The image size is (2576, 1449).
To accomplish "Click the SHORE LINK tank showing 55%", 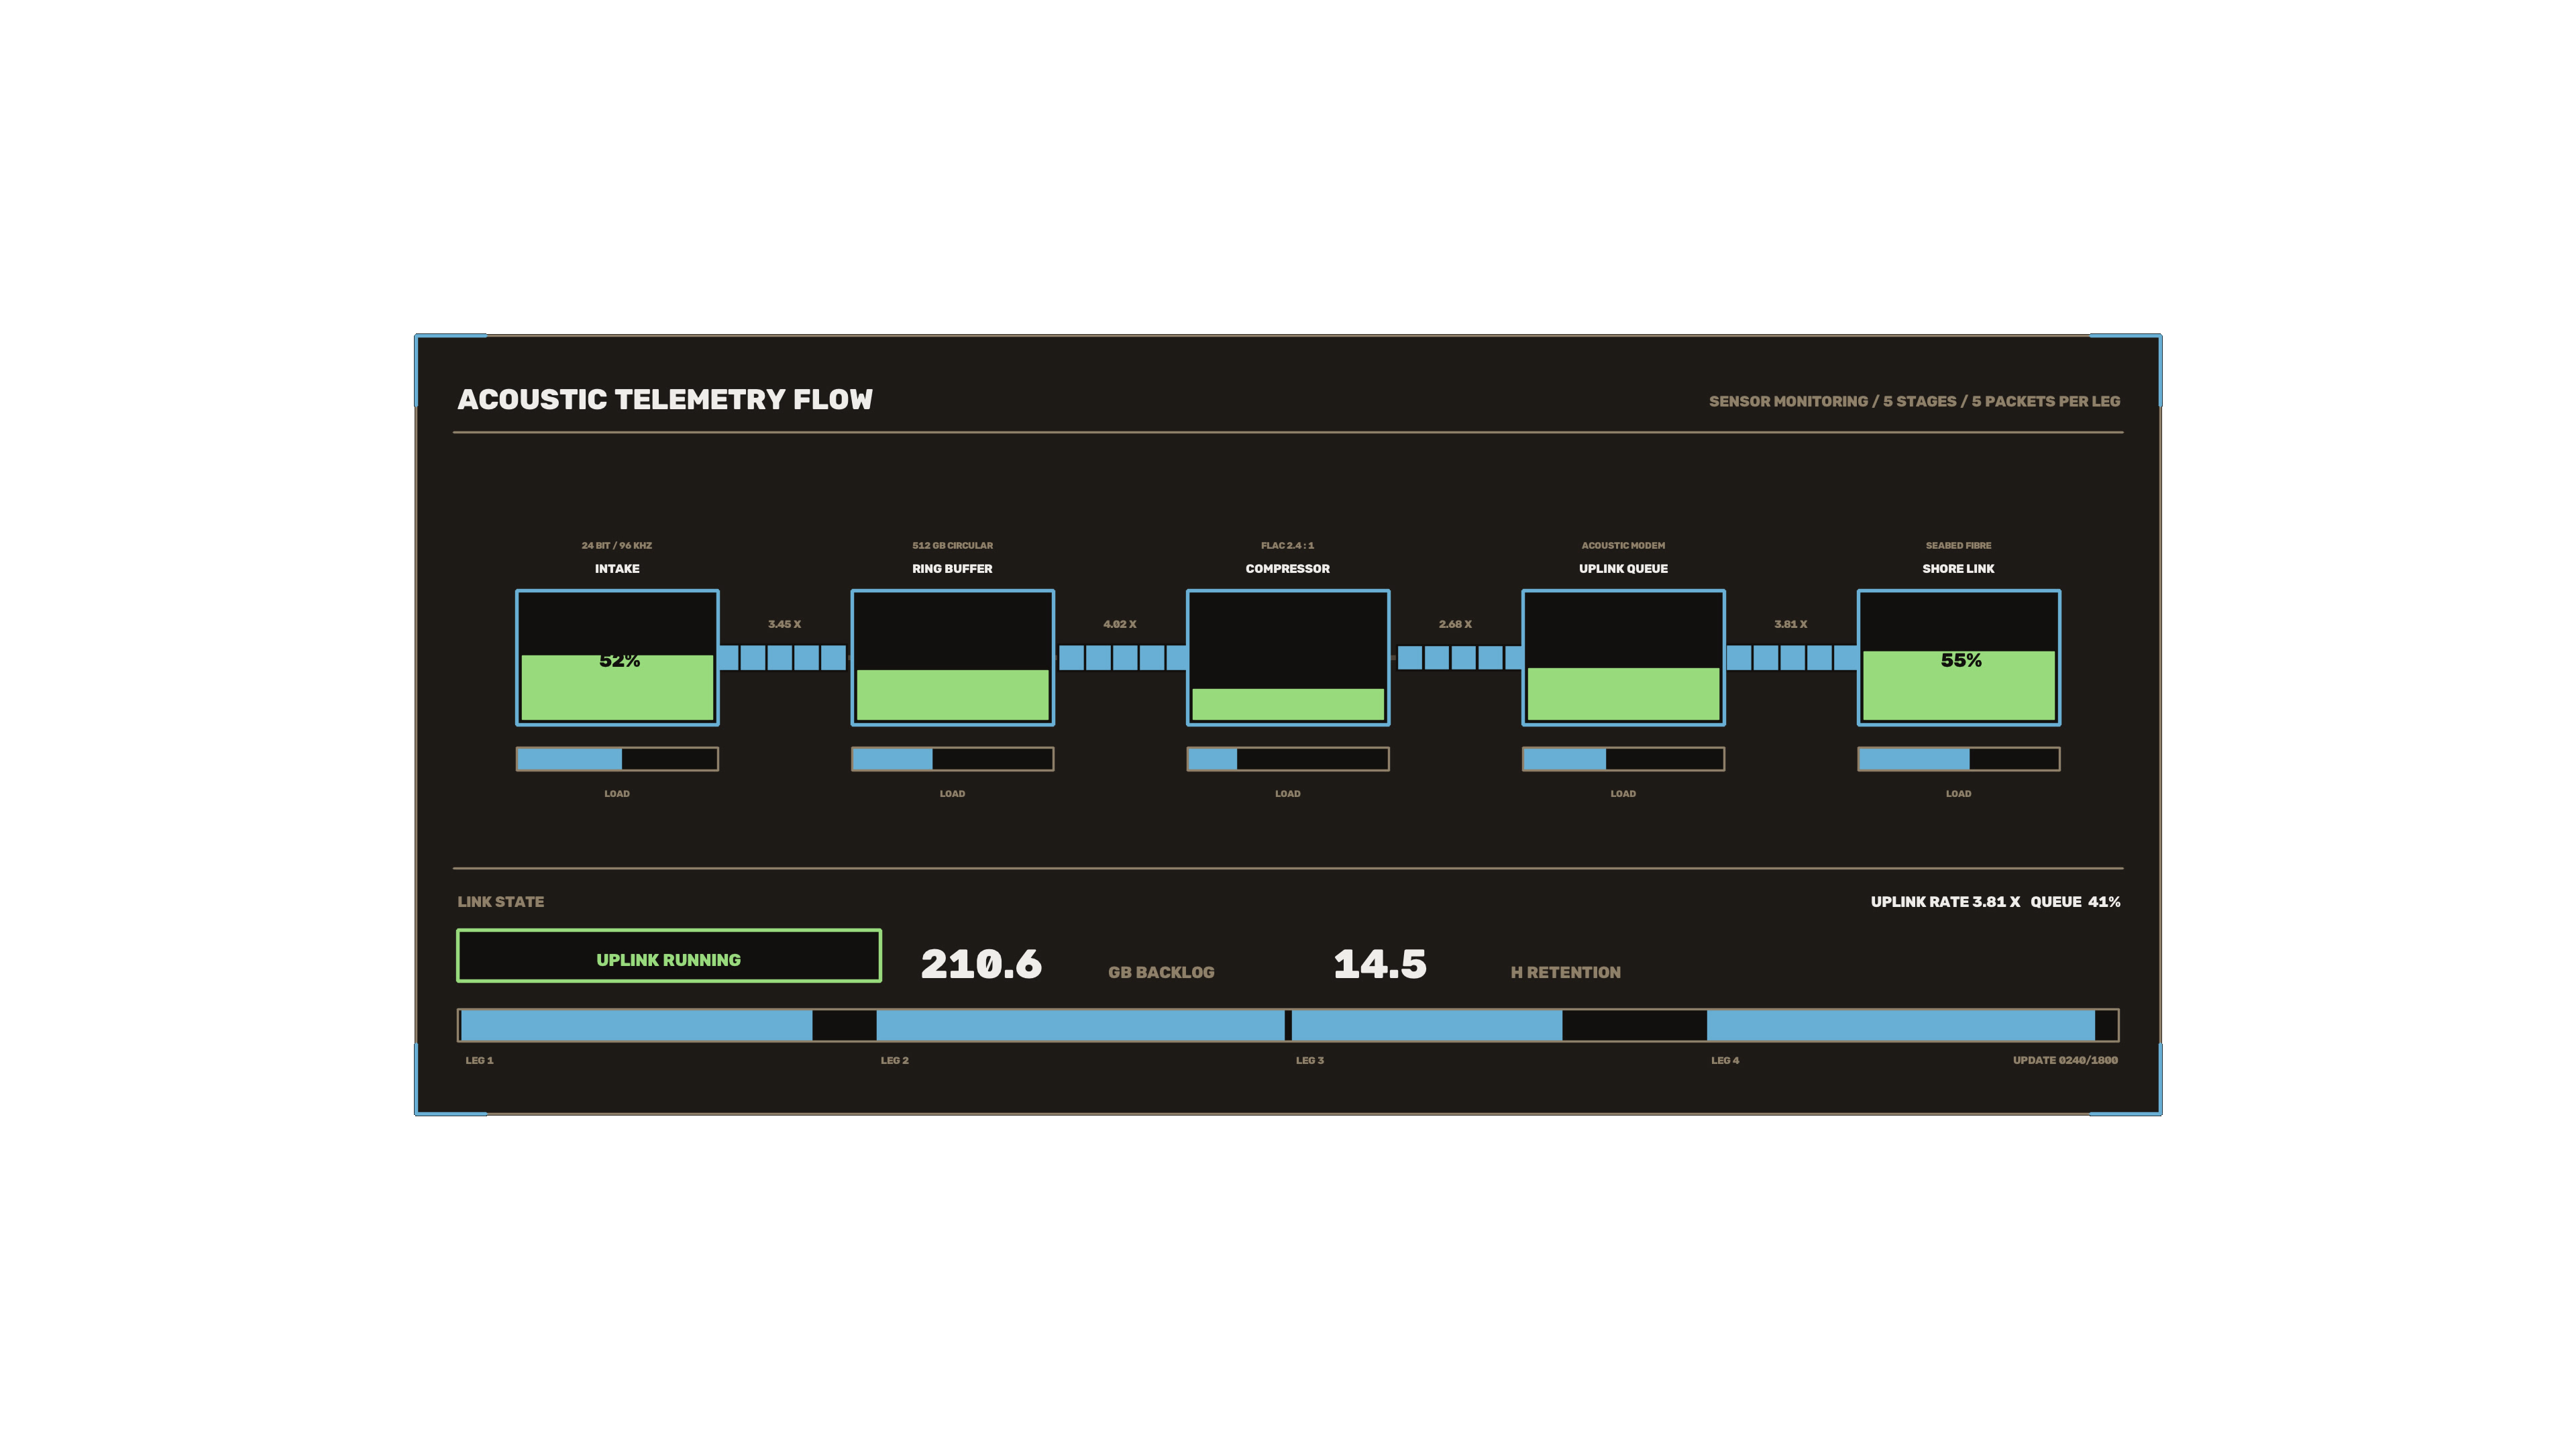I will pyautogui.click(x=1958, y=657).
